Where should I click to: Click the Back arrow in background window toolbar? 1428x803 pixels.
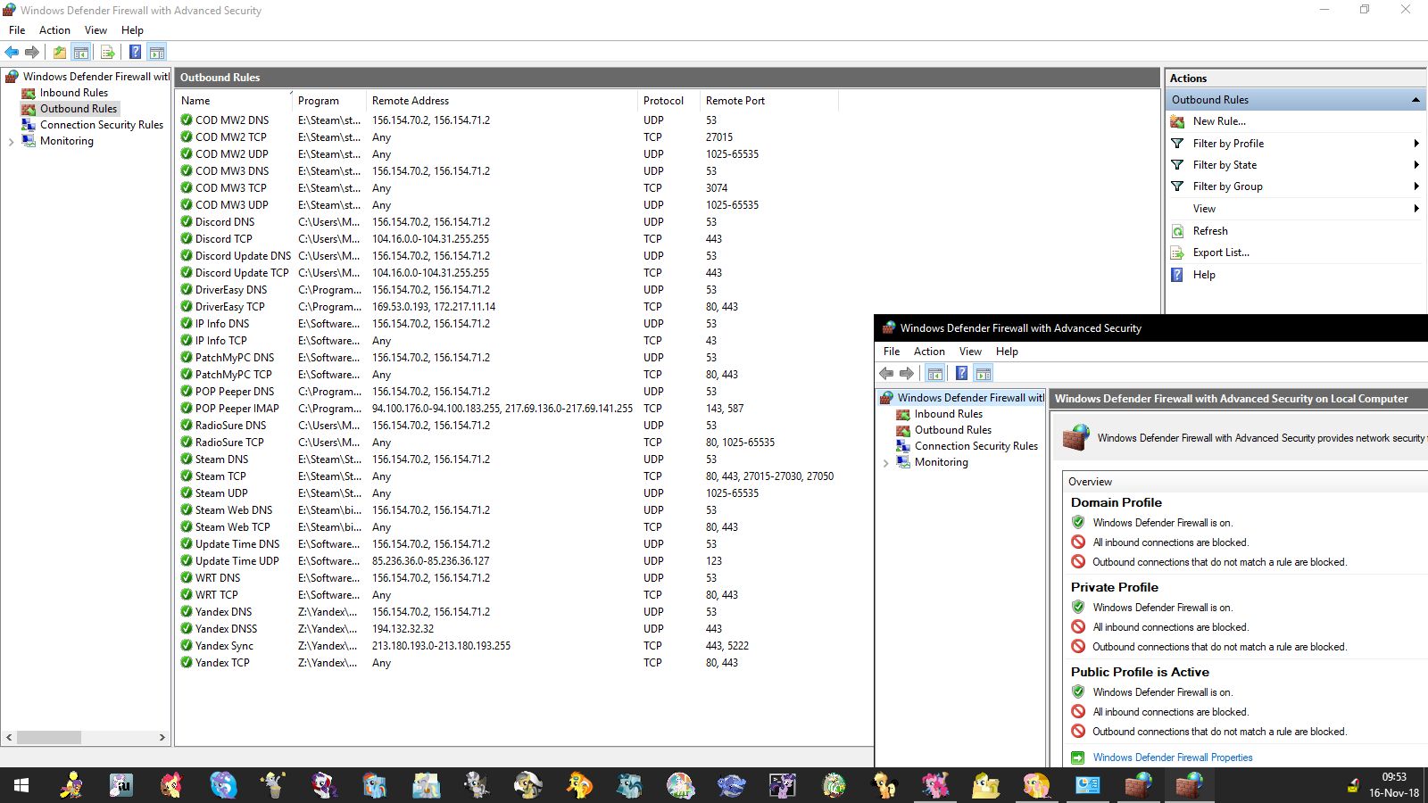coord(12,52)
